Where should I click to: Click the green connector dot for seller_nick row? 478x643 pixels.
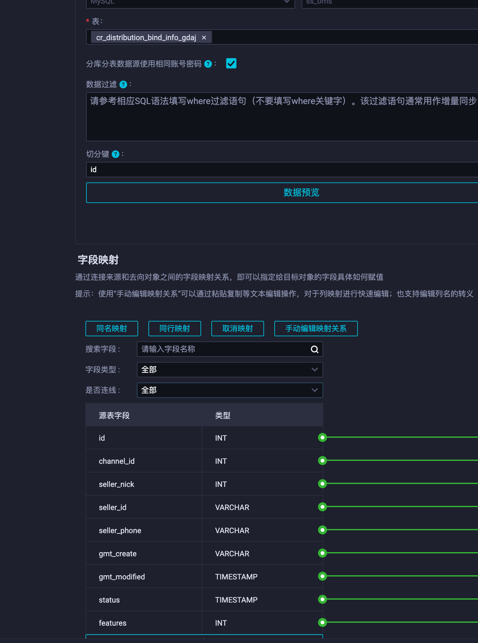[x=323, y=484]
